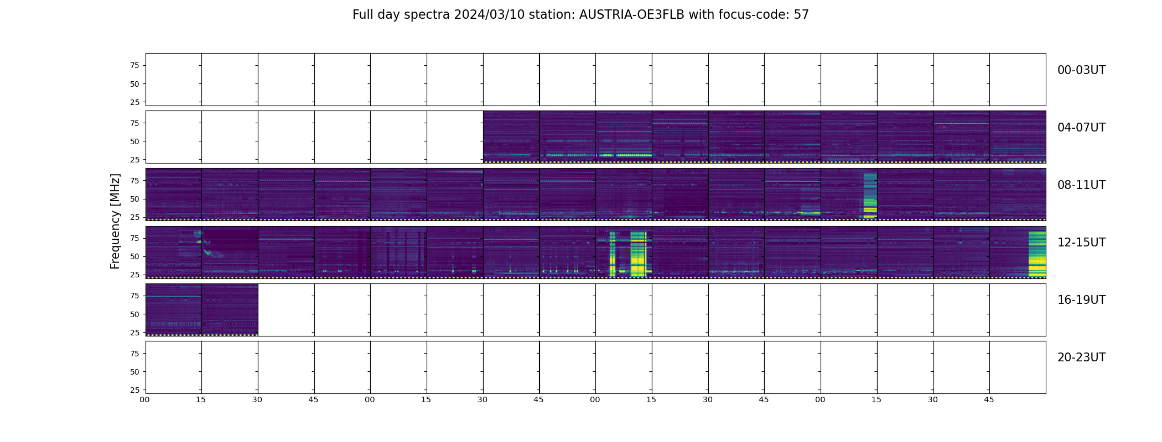
Task: Select the bright yellow burst ending the 12-15UT row
Action: click(x=1037, y=254)
